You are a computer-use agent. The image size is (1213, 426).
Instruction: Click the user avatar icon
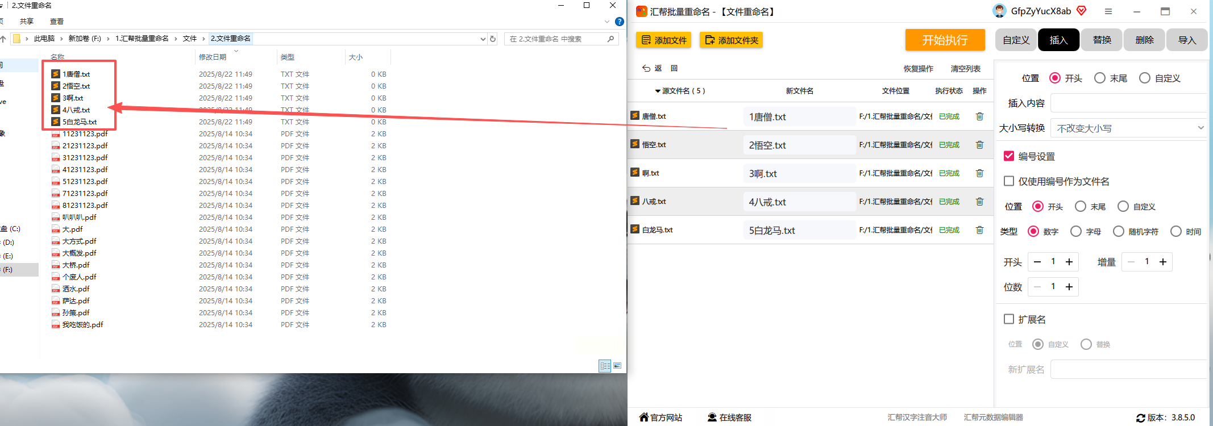(x=999, y=11)
